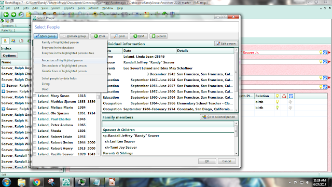Check the box for Leland, Ole Sjursen

[x=35, y=113]
